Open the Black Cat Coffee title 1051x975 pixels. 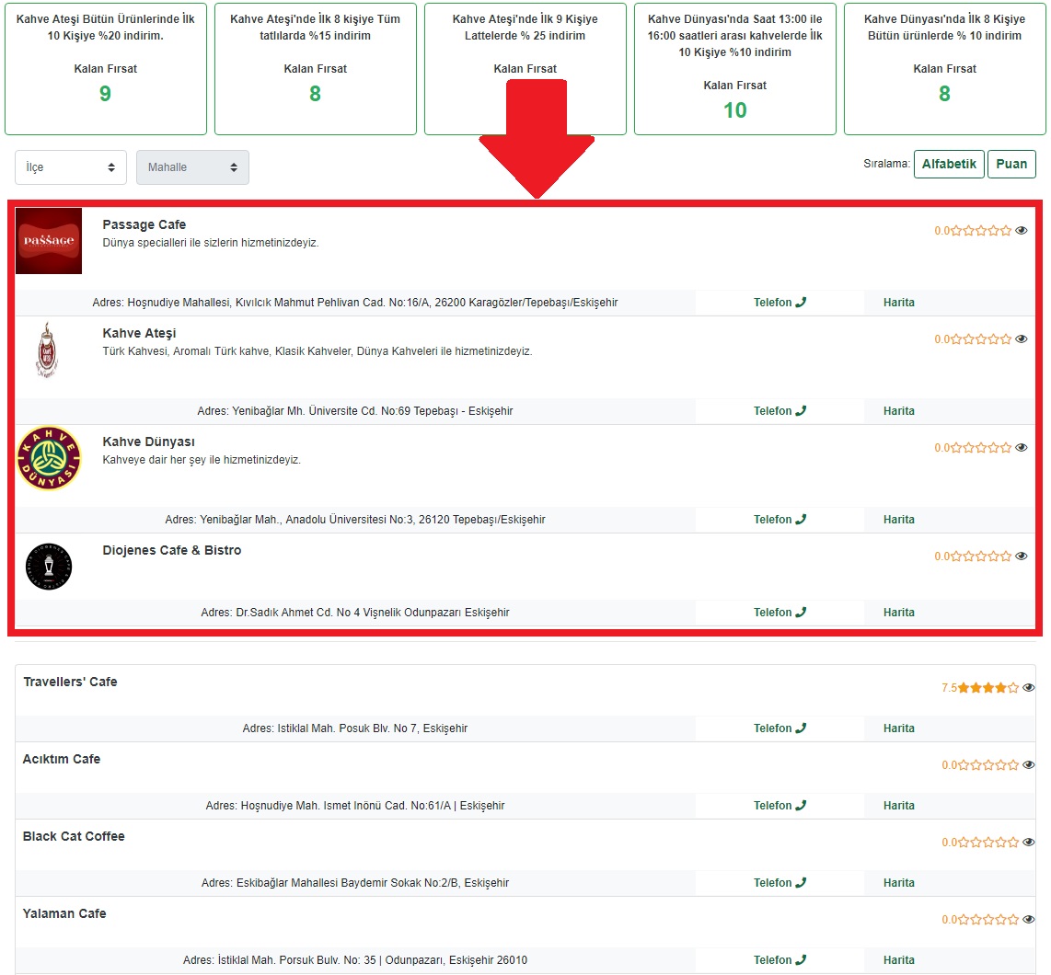pos(74,837)
